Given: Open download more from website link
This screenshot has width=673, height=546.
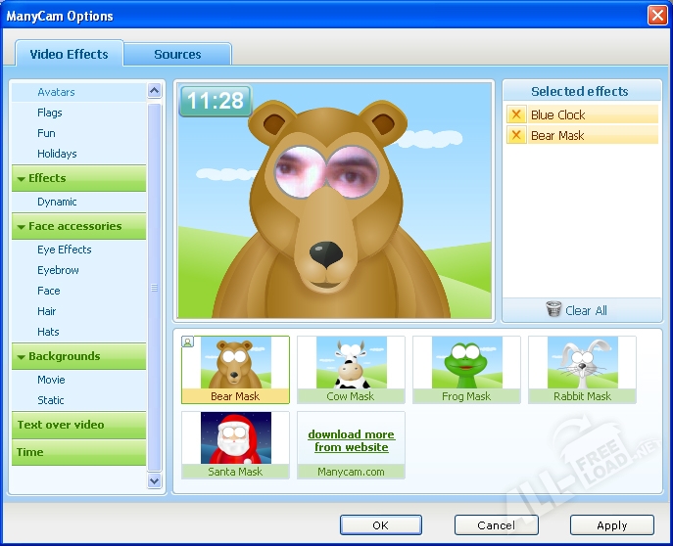Looking at the screenshot, I should (351, 440).
